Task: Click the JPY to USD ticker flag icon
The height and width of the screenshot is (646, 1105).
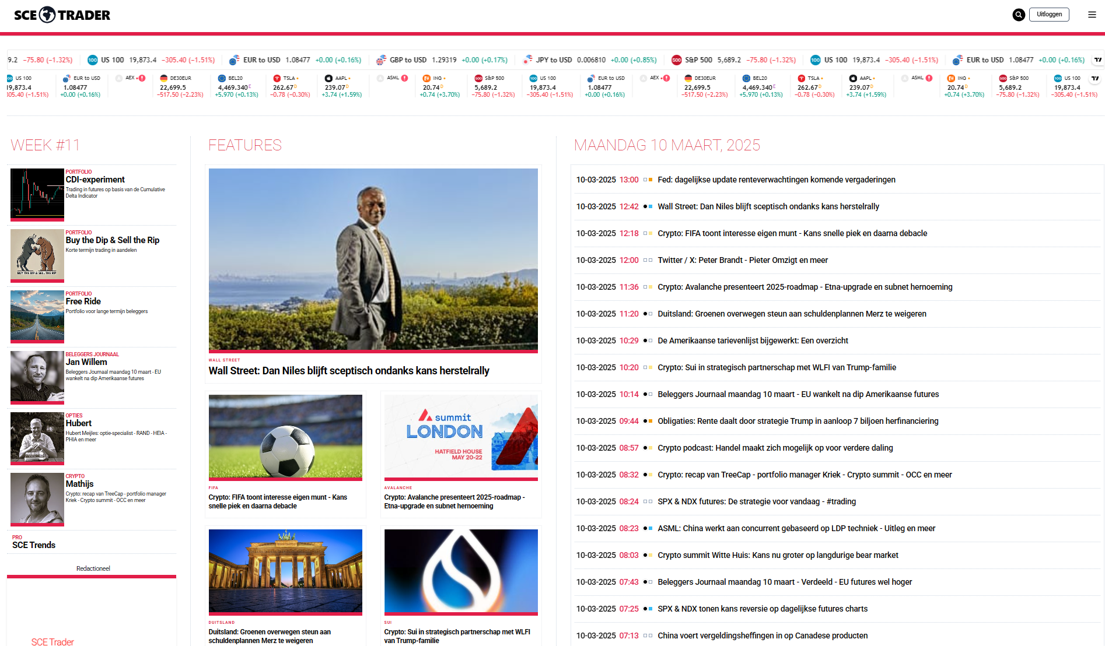Action: [527, 60]
